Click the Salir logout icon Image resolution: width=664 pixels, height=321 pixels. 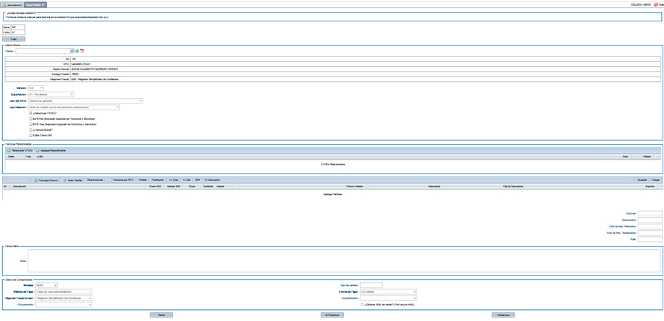[x=655, y=4]
